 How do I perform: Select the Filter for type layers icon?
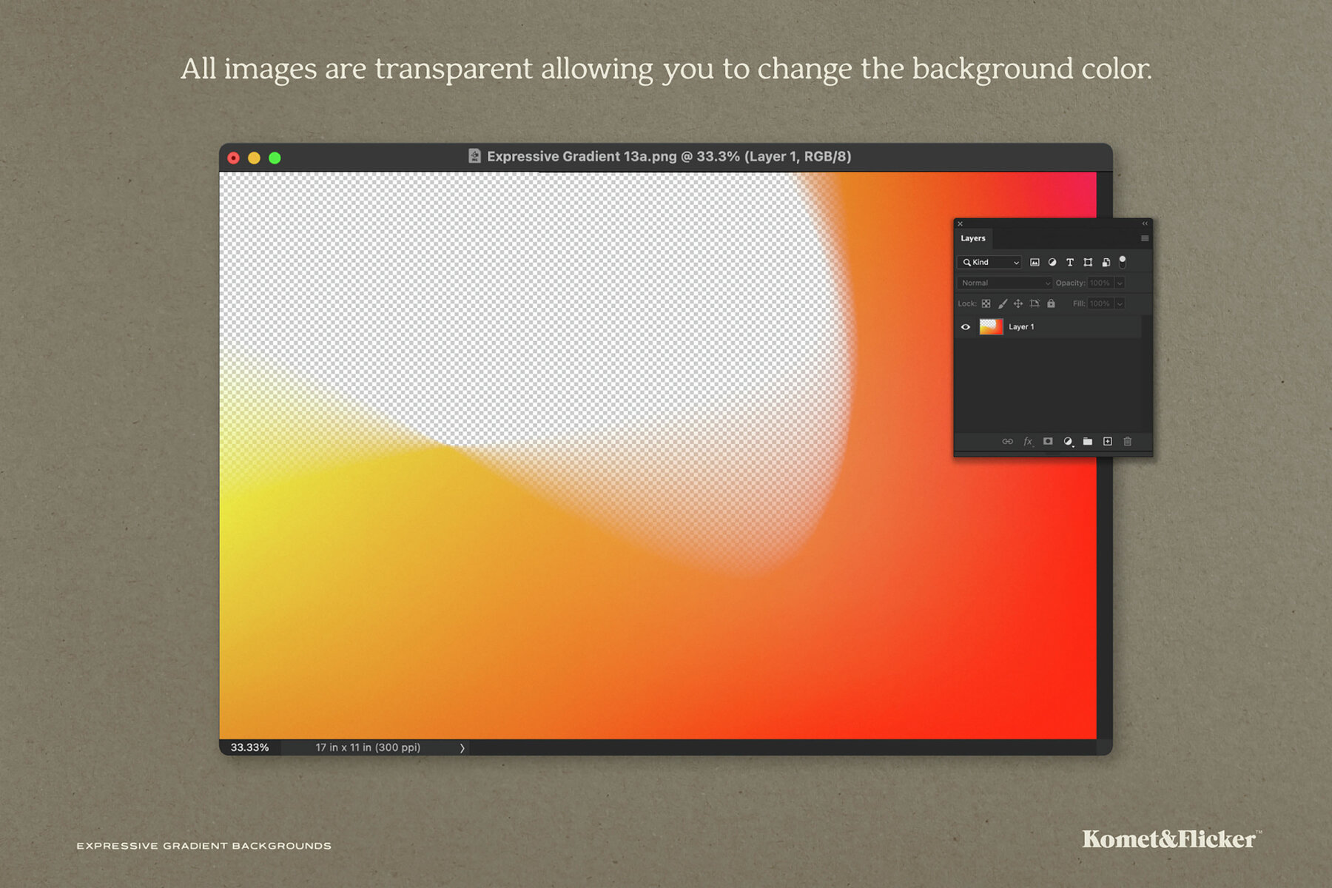coord(1070,263)
